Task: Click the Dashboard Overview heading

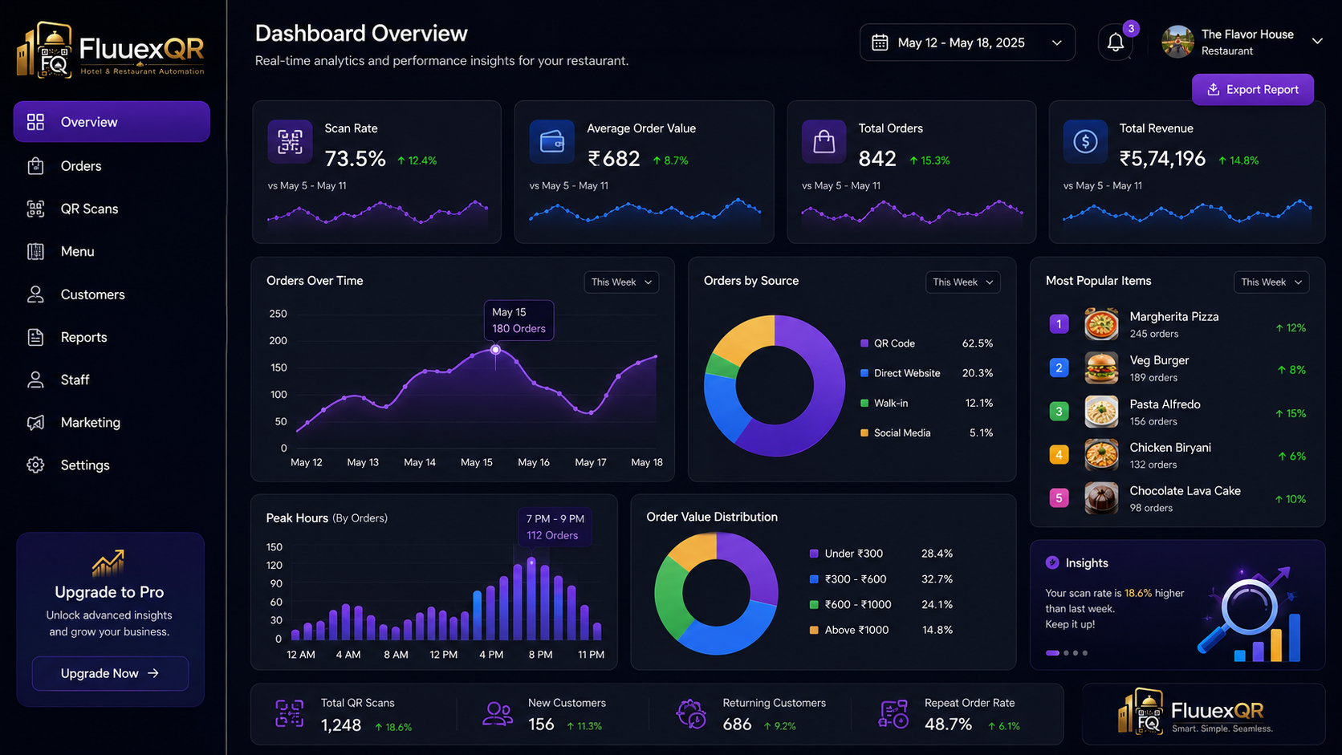Action: [361, 33]
